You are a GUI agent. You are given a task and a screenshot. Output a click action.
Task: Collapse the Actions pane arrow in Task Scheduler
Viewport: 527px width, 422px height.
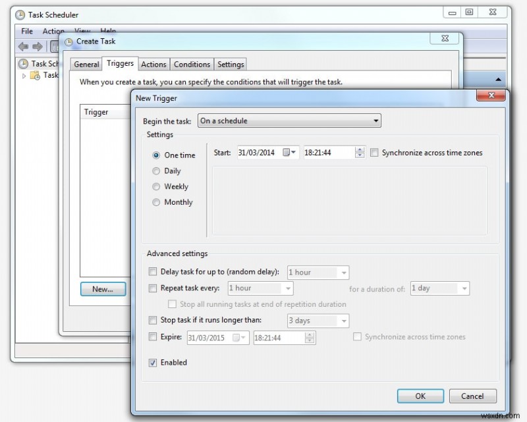click(499, 80)
